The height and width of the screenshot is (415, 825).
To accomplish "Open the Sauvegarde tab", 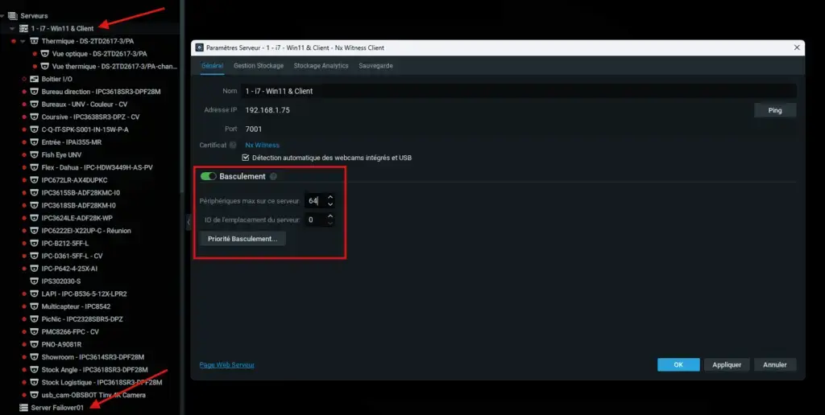I will coord(375,65).
